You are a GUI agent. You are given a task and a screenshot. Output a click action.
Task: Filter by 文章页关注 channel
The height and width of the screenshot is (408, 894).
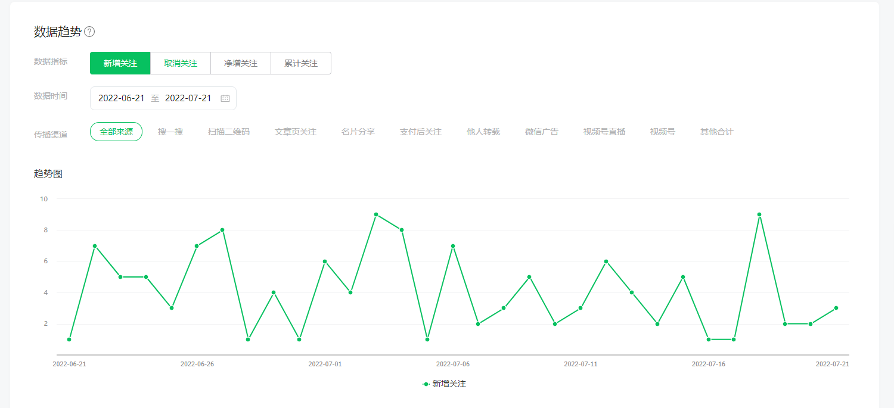pyautogui.click(x=296, y=132)
